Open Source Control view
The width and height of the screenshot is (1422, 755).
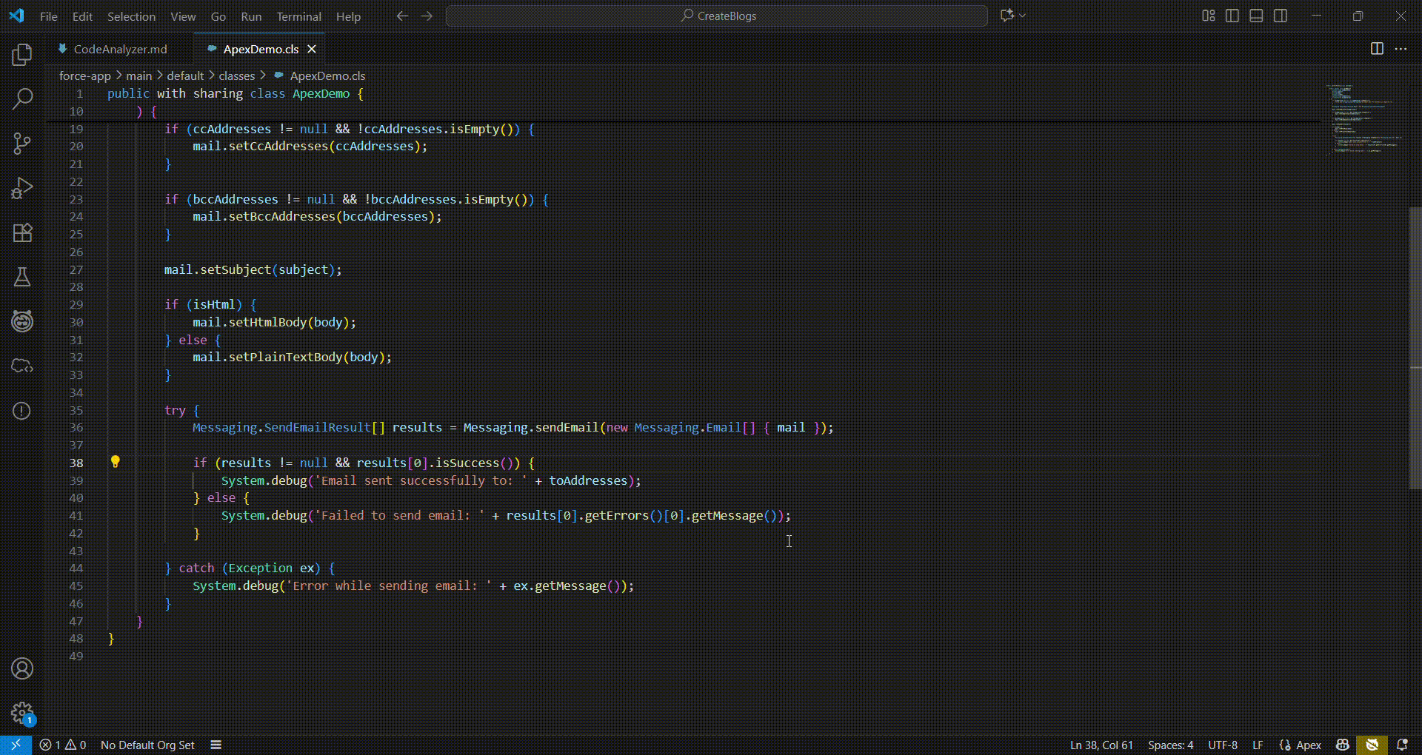22,143
